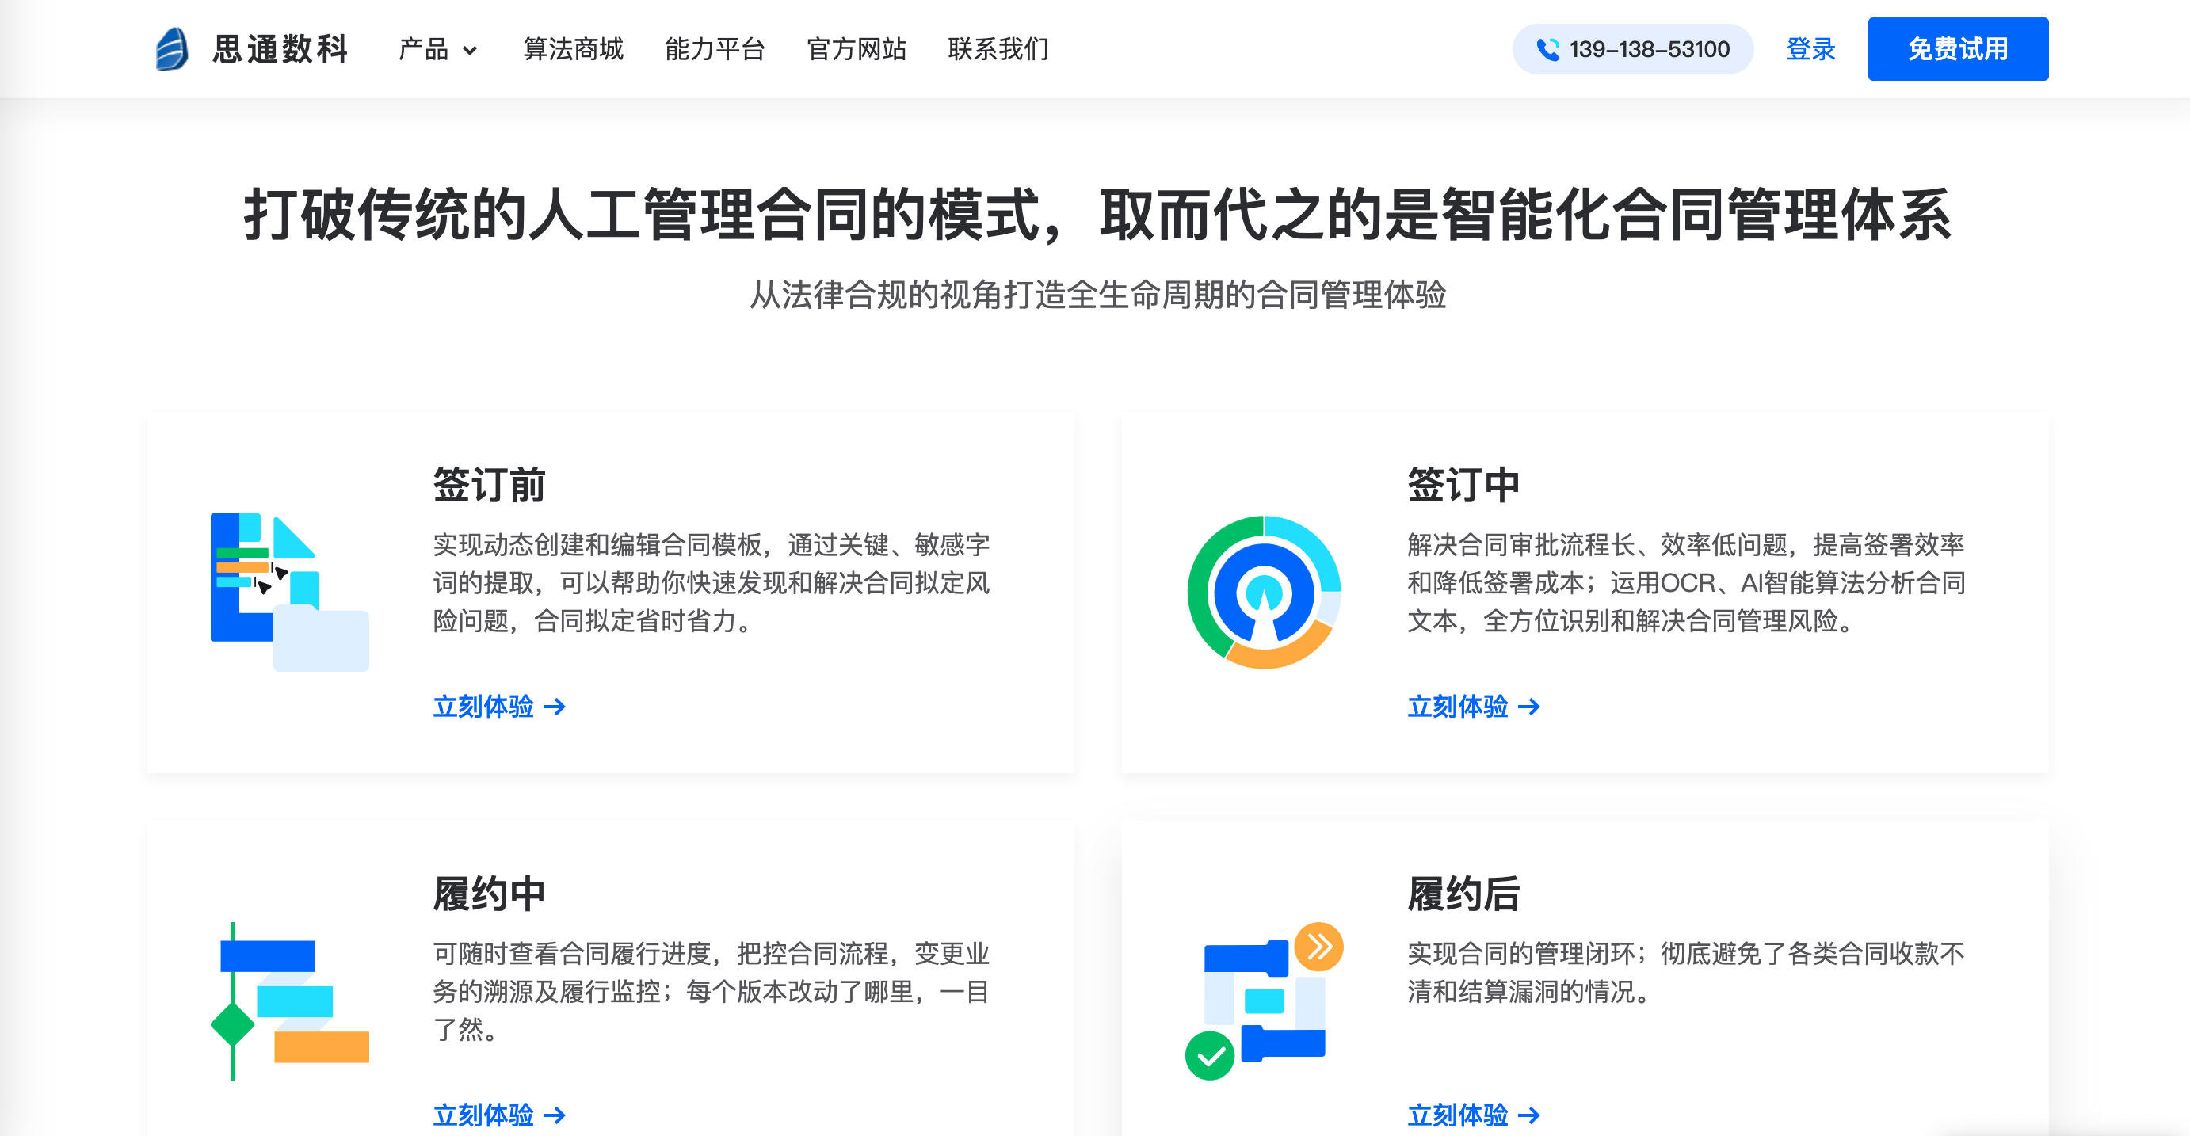2190x1136 pixels.
Task: Select 联系我们 in the top menu
Action: [x=998, y=49]
